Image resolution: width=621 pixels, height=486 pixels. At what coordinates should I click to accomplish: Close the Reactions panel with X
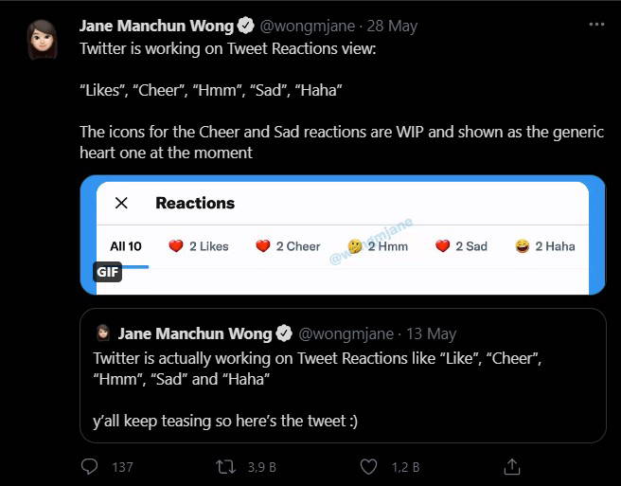click(121, 203)
